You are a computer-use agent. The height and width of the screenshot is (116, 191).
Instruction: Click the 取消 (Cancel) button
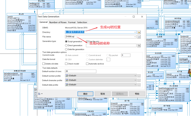[x=103, y=94]
